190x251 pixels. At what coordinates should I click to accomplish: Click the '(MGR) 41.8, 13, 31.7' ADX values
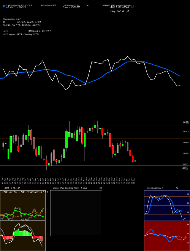[40, 31]
